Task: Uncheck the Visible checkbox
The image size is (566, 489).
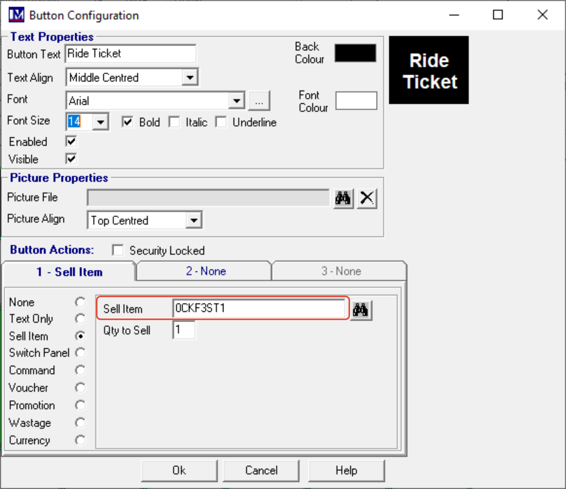Action: point(71,159)
